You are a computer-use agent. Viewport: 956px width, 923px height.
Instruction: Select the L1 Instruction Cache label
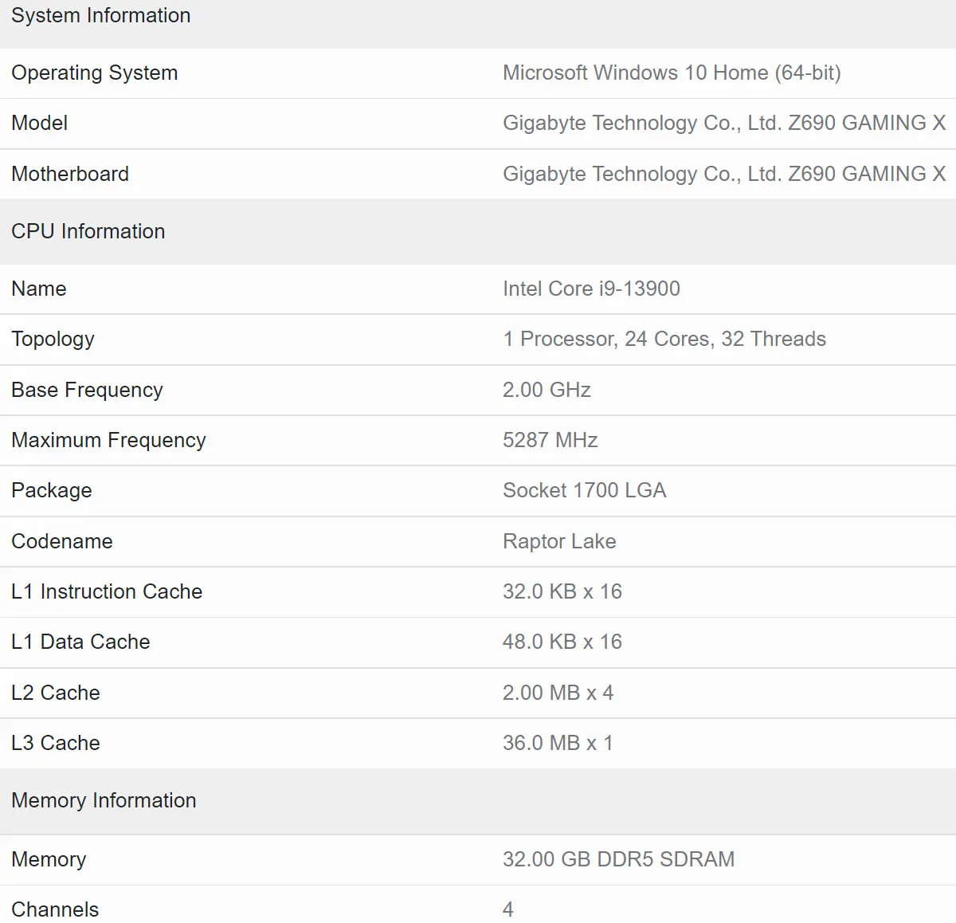coord(107,591)
